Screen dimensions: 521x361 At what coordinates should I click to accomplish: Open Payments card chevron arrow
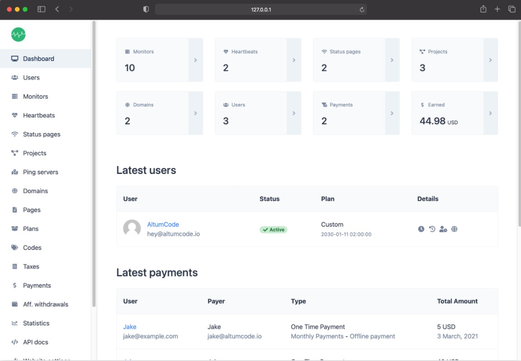point(392,113)
